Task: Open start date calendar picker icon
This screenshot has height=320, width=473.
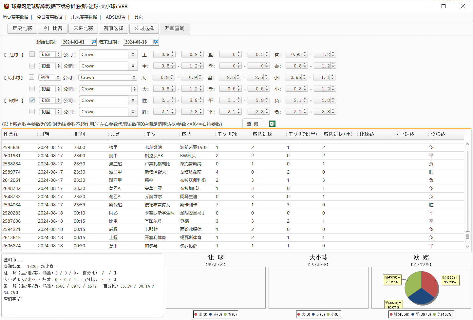Action: point(94,42)
